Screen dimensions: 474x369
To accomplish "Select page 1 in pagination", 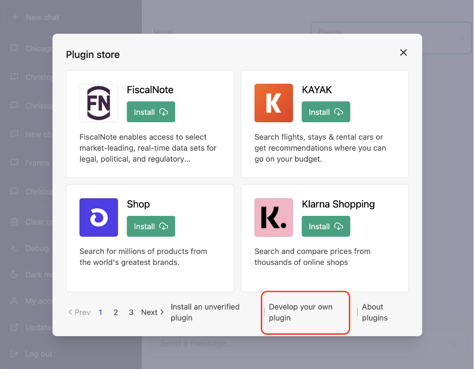I will 100,312.
